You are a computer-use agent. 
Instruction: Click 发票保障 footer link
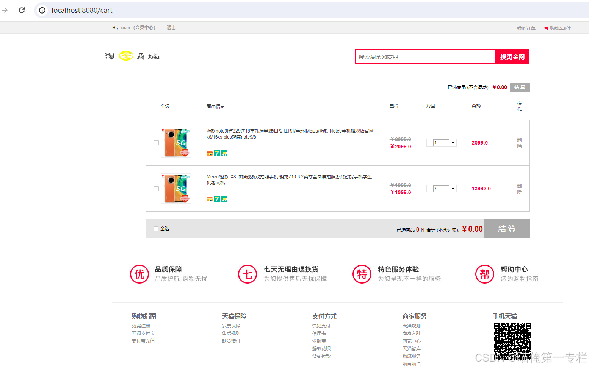click(x=231, y=326)
